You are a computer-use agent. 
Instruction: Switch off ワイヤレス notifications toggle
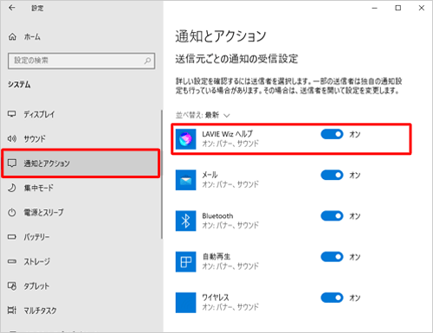click(x=332, y=298)
